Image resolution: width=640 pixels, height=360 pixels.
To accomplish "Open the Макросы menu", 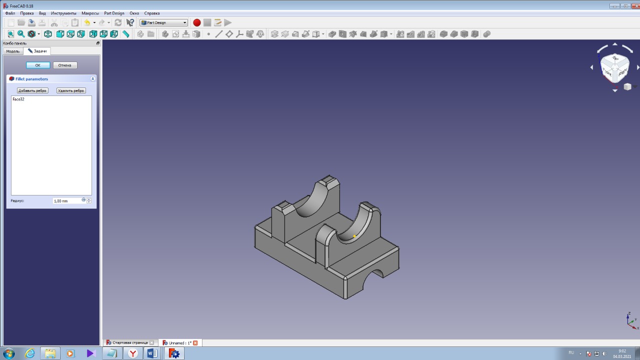I will (x=90, y=13).
